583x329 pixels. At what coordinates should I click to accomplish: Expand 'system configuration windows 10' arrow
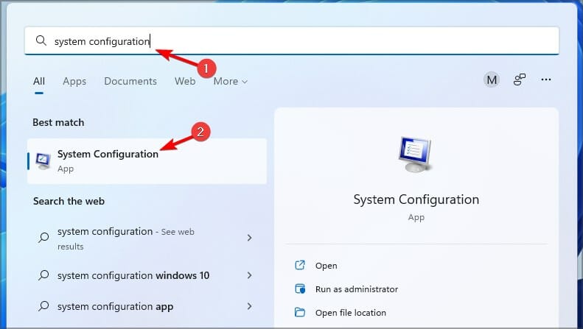coord(249,275)
